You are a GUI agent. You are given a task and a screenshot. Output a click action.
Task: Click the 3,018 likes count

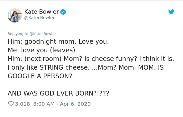point(23,104)
